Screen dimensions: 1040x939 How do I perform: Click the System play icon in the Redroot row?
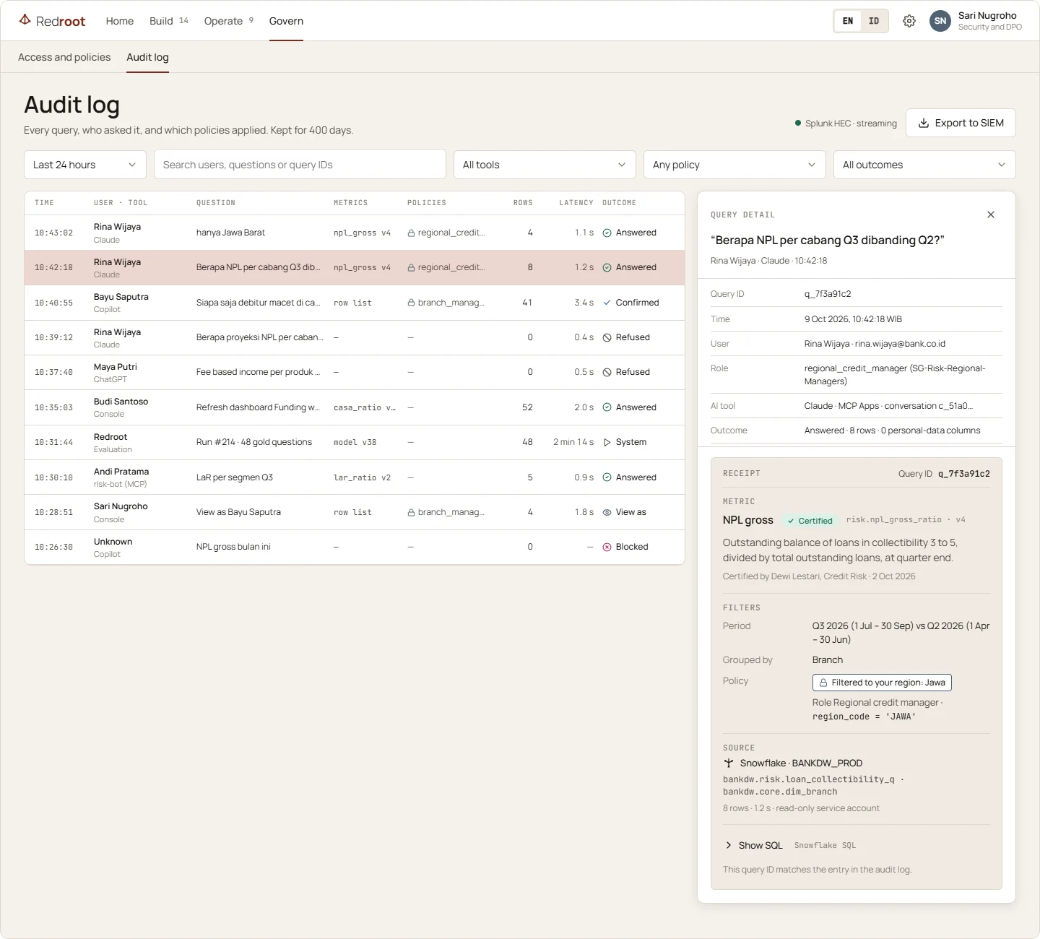(607, 442)
